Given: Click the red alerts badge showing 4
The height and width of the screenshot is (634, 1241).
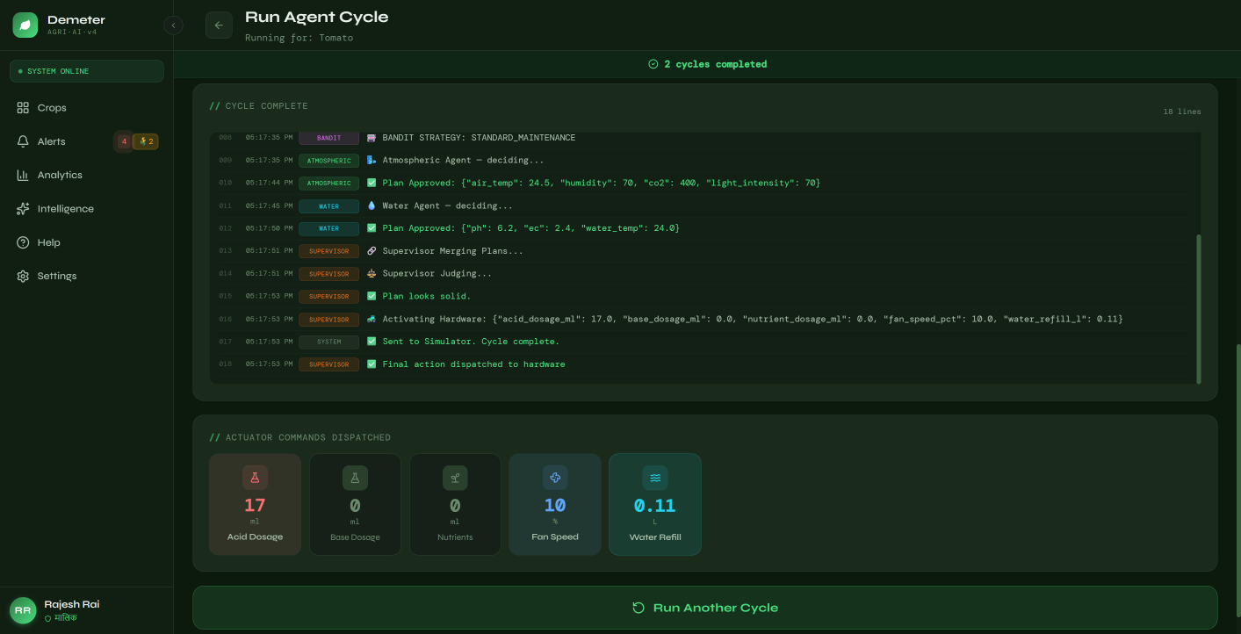Looking at the screenshot, I should click(x=124, y=141).
